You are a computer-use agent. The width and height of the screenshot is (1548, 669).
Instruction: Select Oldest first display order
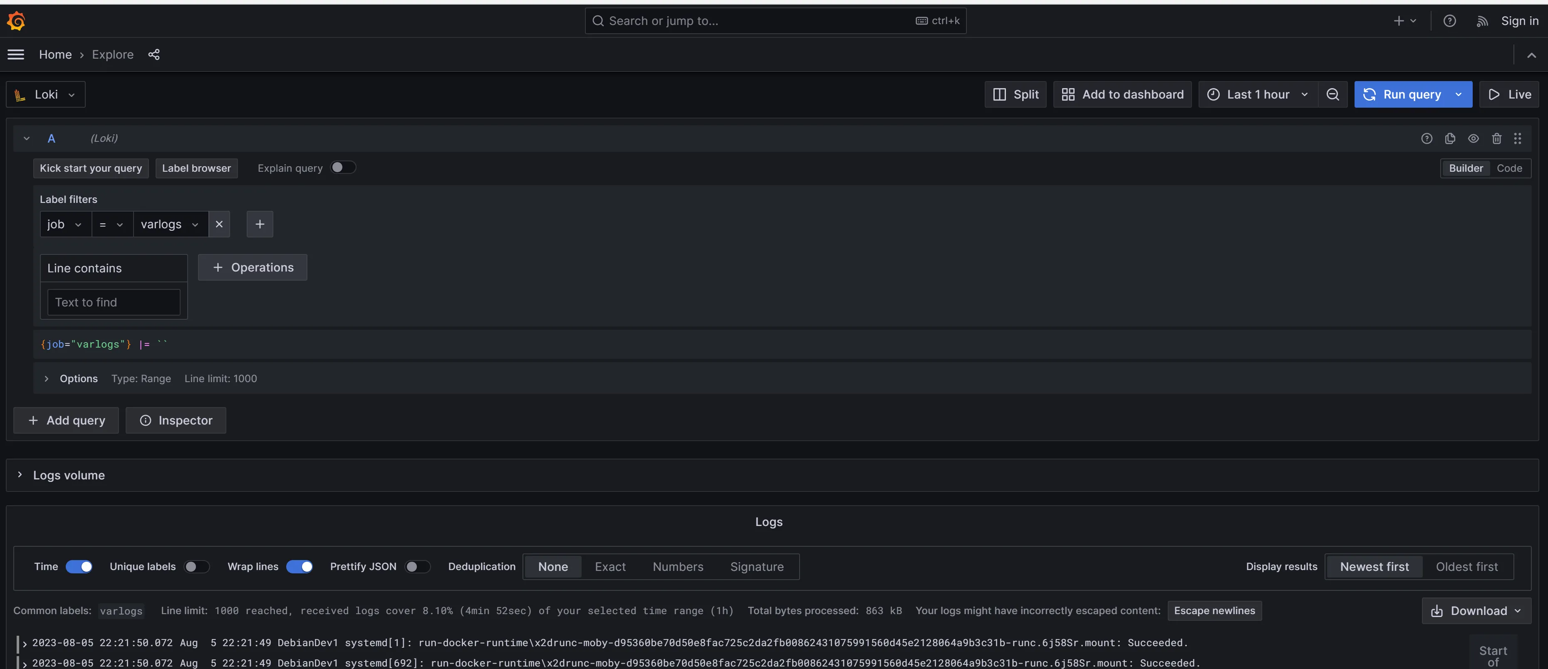point(1466,566)
